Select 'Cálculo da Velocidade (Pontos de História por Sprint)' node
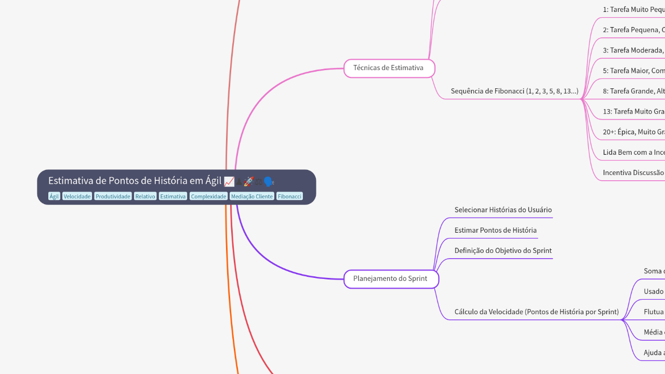The width and height of the screenshot is (665, 374). 537,312
